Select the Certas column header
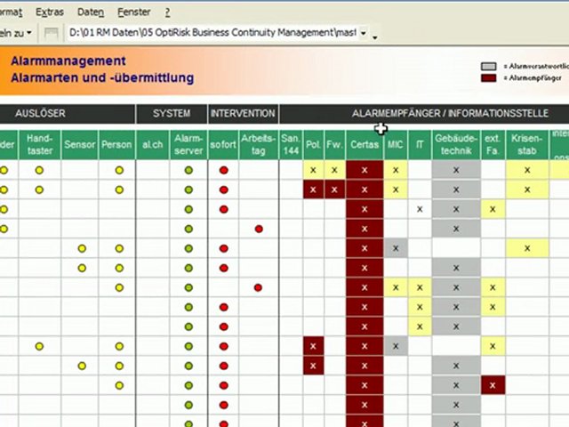 (364, 141)
